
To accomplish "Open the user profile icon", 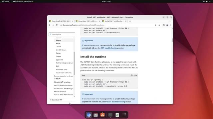I will coord(167,25).
